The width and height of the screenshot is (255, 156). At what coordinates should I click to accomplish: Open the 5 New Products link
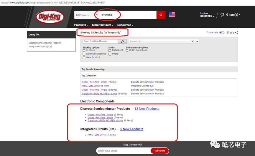(132, 129)
